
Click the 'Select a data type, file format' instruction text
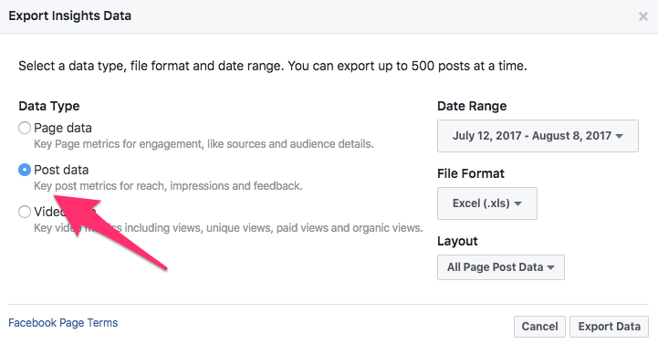tap(273, 66)
